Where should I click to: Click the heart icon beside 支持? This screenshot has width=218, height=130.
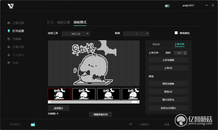(9, 63)
